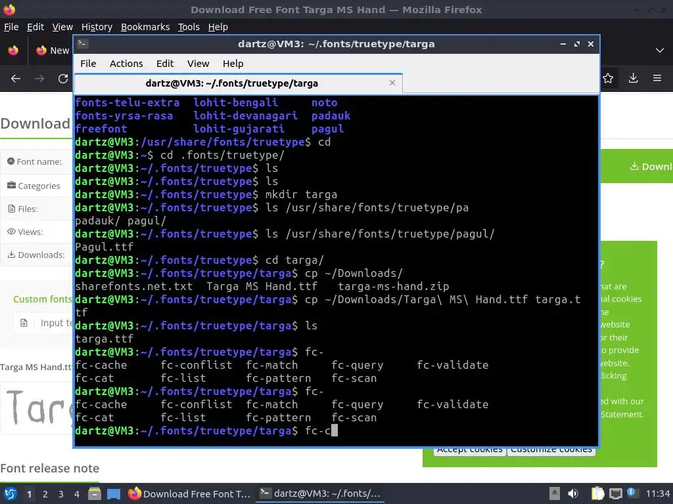Open Firefox downloads panel icon
Screen dimensions: 673x504
coord(633,78)
